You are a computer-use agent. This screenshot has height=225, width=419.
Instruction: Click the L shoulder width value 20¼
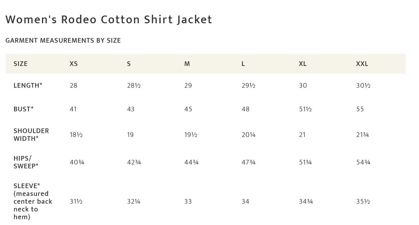[248, 135]
